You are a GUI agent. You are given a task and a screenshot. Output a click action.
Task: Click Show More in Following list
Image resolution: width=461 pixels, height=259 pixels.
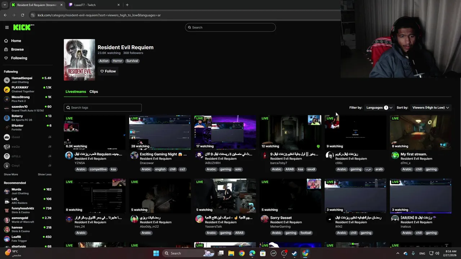(x=11, y=174)
